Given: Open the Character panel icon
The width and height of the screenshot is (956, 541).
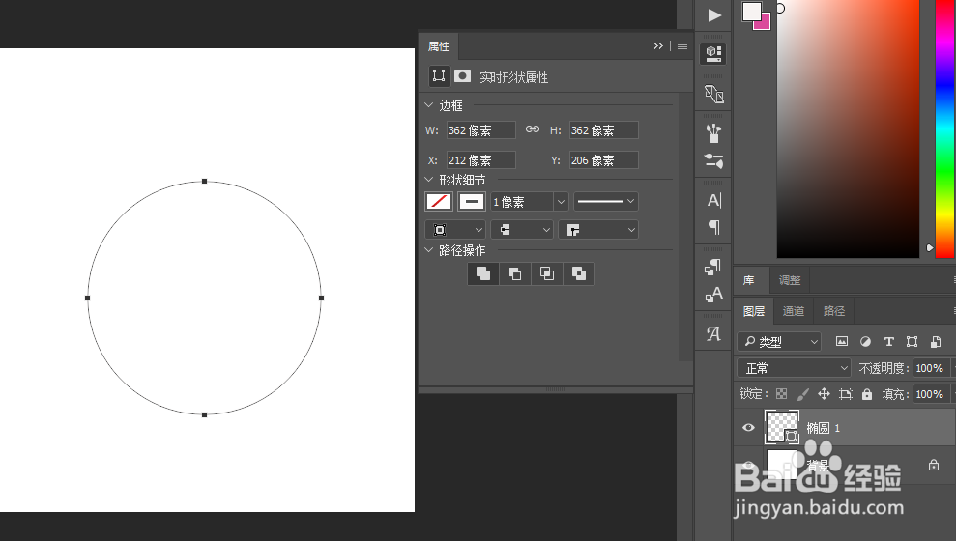Looking at the screenshot, I should pos(713,200).
